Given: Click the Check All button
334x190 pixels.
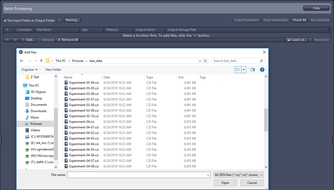Looking at the screenshot, I should tap(299, 20).
